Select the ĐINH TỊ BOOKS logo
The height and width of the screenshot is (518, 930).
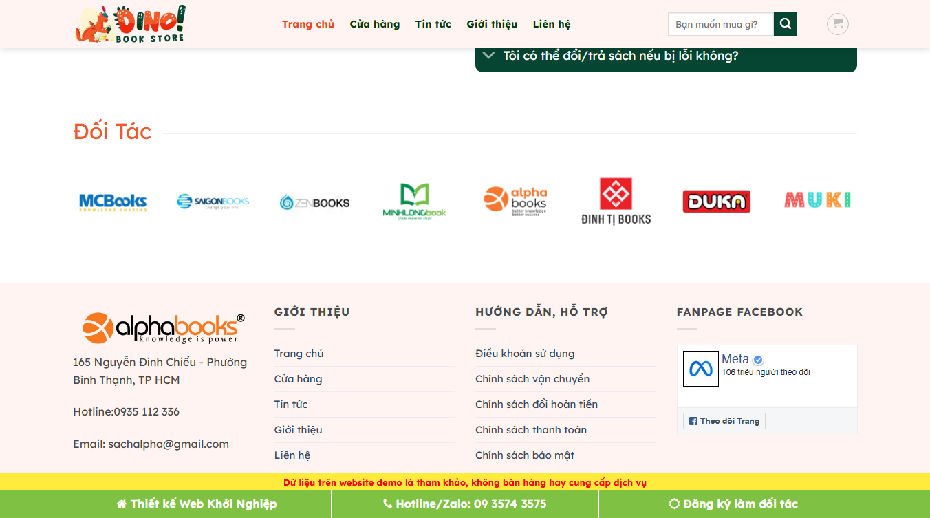(x=616, y=201)
